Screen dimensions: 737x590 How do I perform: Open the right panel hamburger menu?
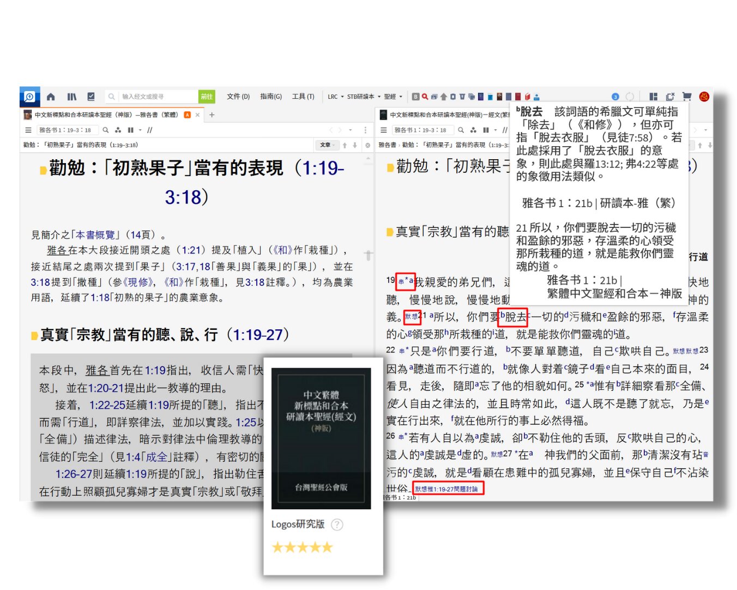pyautogui.click(x=384, y=130)
